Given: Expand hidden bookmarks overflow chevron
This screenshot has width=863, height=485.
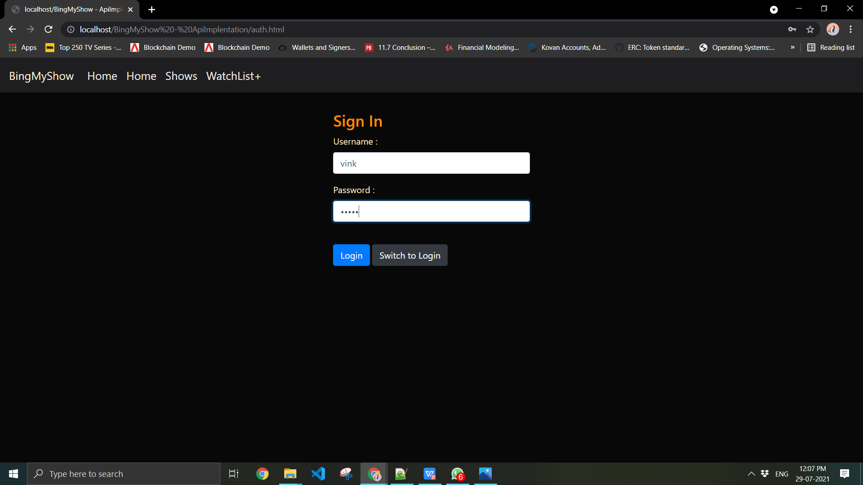Looking at the screenshot, I should 792,48.
